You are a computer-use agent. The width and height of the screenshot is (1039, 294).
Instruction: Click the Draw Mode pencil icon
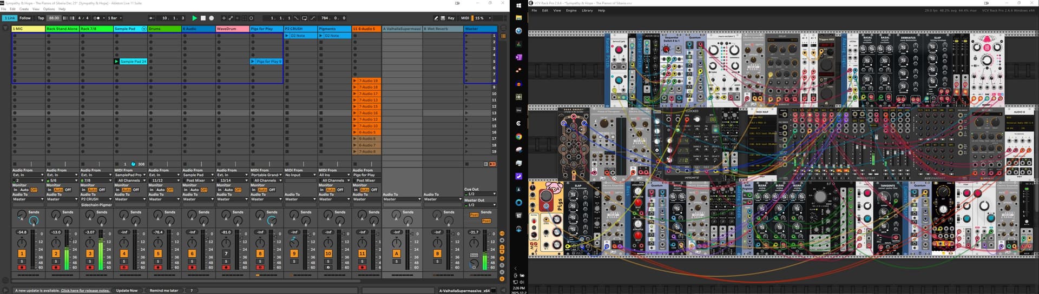[436, 18]
